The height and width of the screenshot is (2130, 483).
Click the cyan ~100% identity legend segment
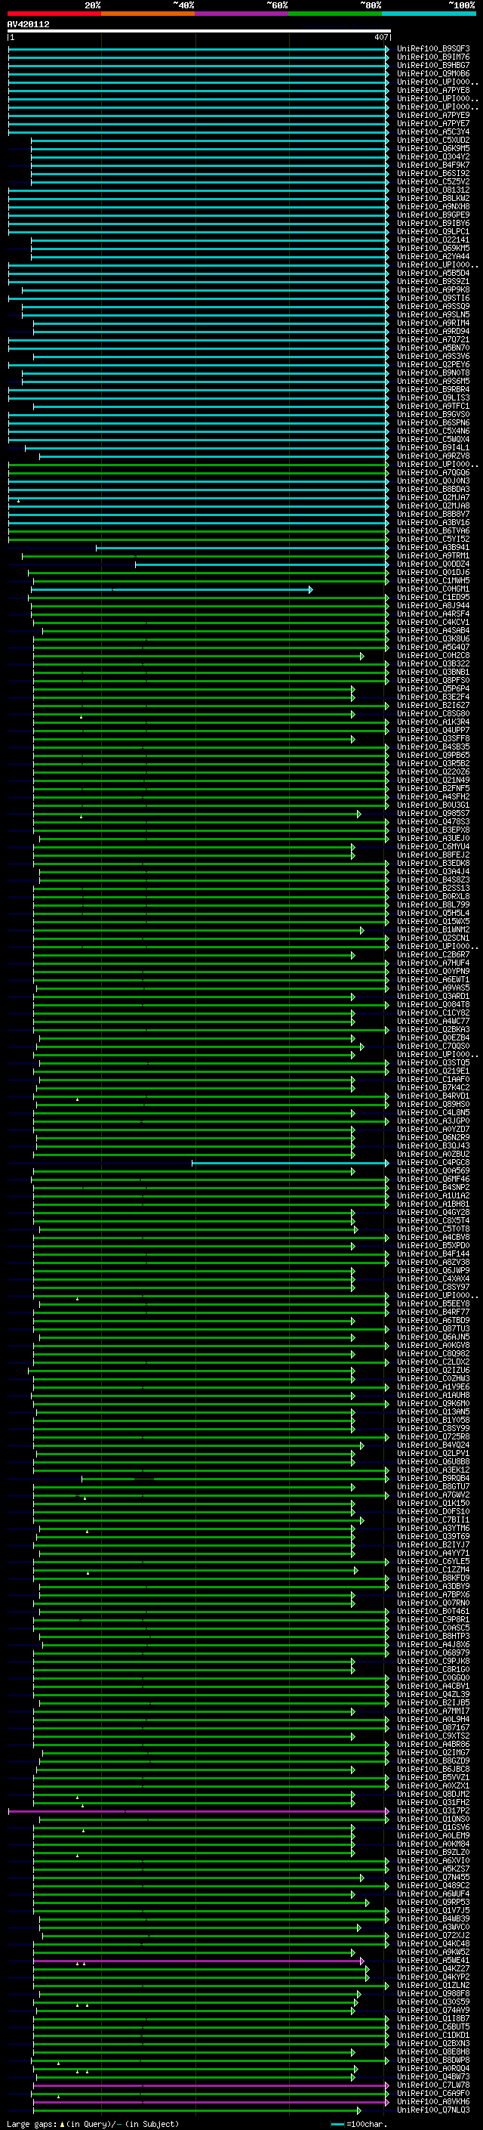[429, 14]
